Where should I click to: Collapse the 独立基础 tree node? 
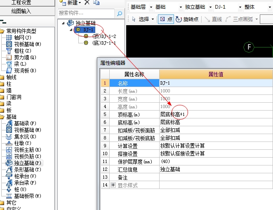pos(63,23)
